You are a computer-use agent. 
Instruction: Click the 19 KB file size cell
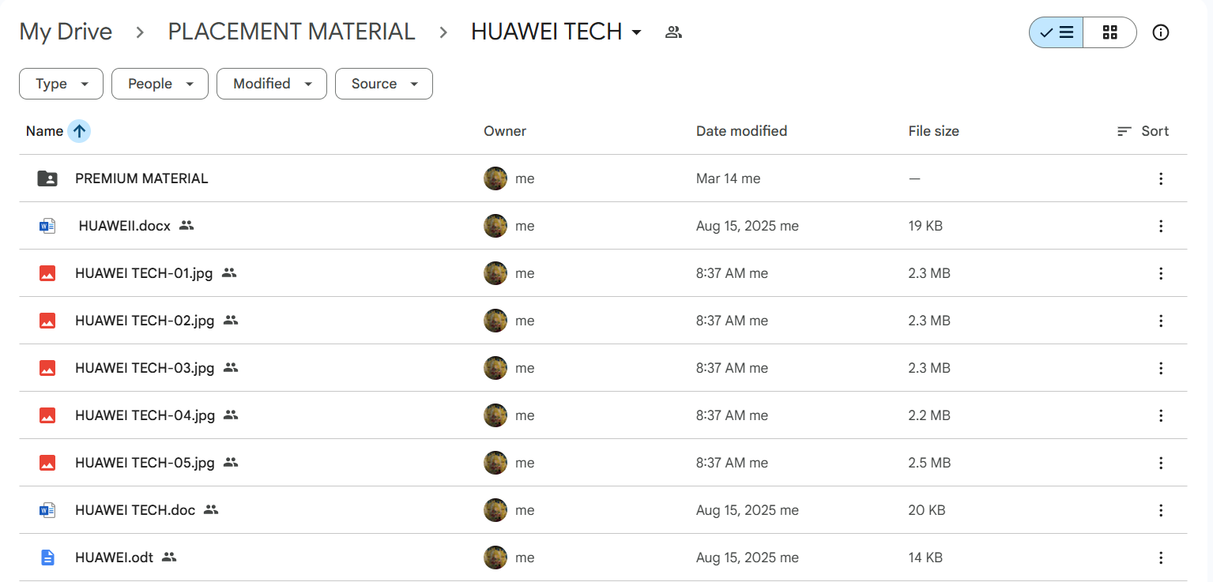click(x=925, y=226)
